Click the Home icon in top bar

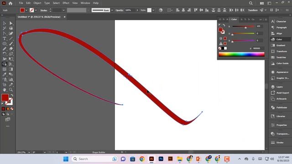(x=10, y=3)
